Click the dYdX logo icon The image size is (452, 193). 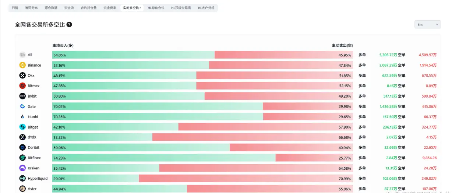pos(22,137)
